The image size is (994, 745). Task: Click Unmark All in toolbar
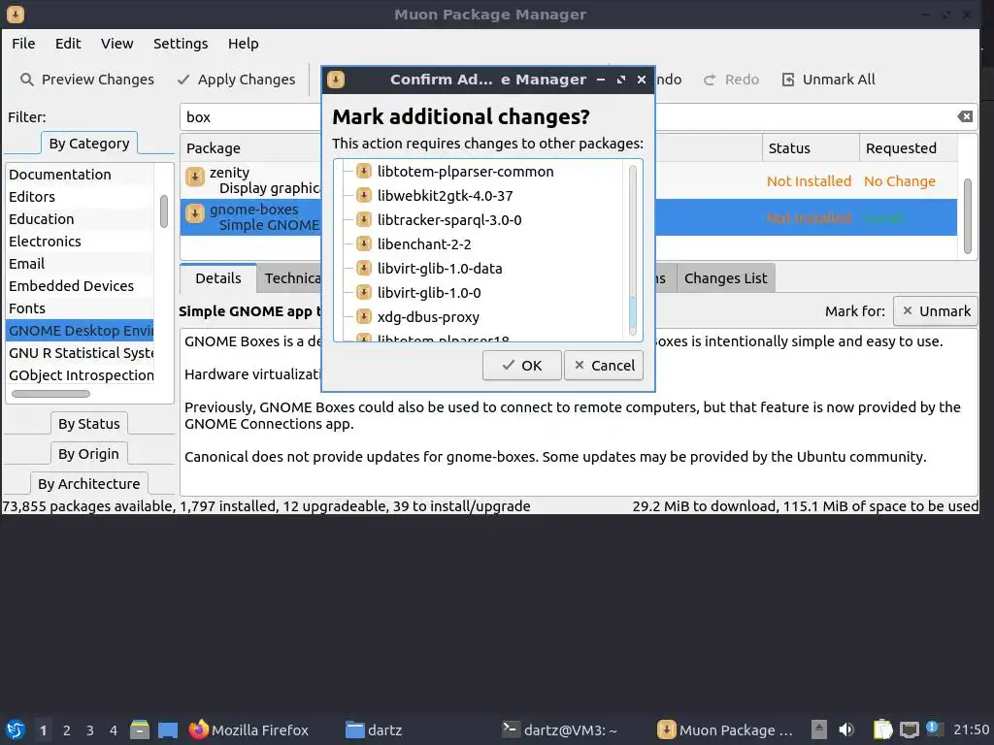[x=829, y=80]
